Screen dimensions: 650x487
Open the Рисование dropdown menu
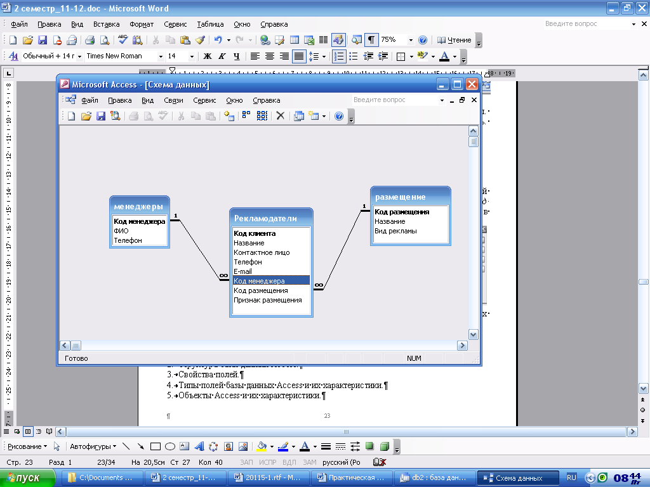tap(27, 446)
